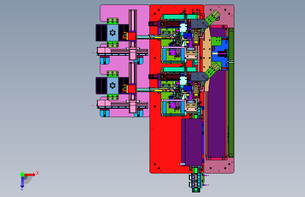Select the lower teal bar
This screenshot has width=305, height=197.
coord(179,69)
